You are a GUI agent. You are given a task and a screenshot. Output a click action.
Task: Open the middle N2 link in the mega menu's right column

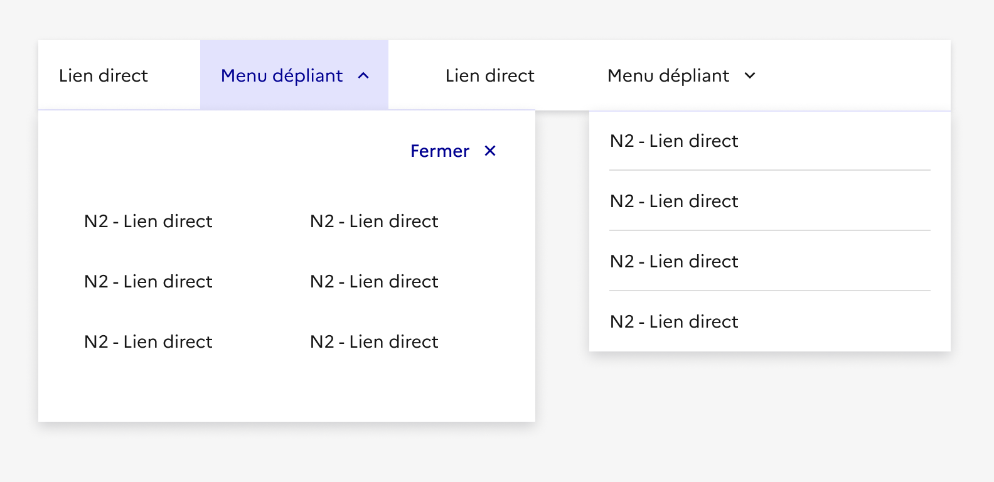coord(374,281)
